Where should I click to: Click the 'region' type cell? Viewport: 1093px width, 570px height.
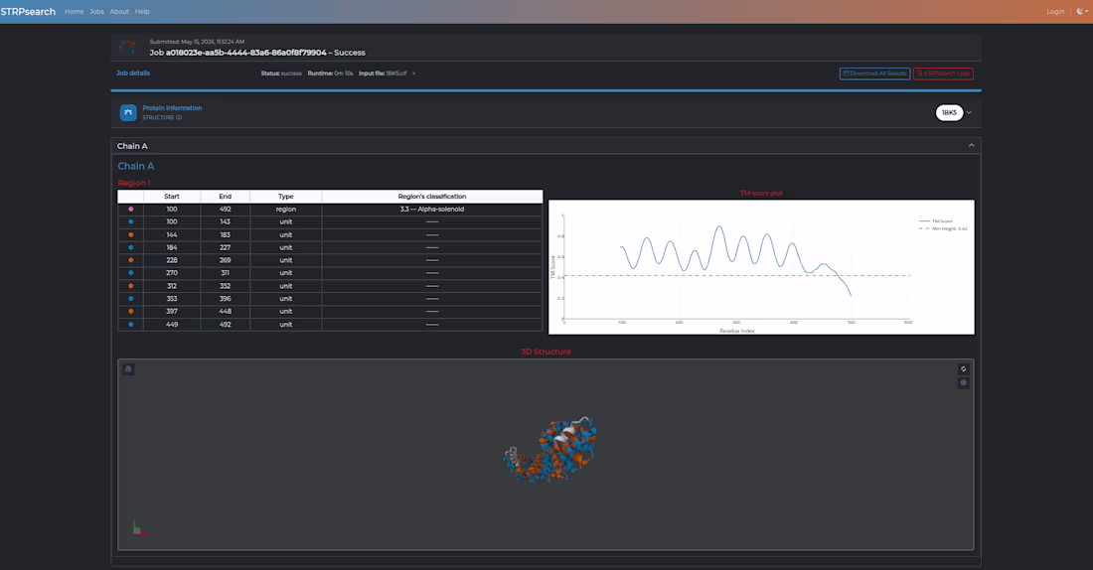coord(286,210)
